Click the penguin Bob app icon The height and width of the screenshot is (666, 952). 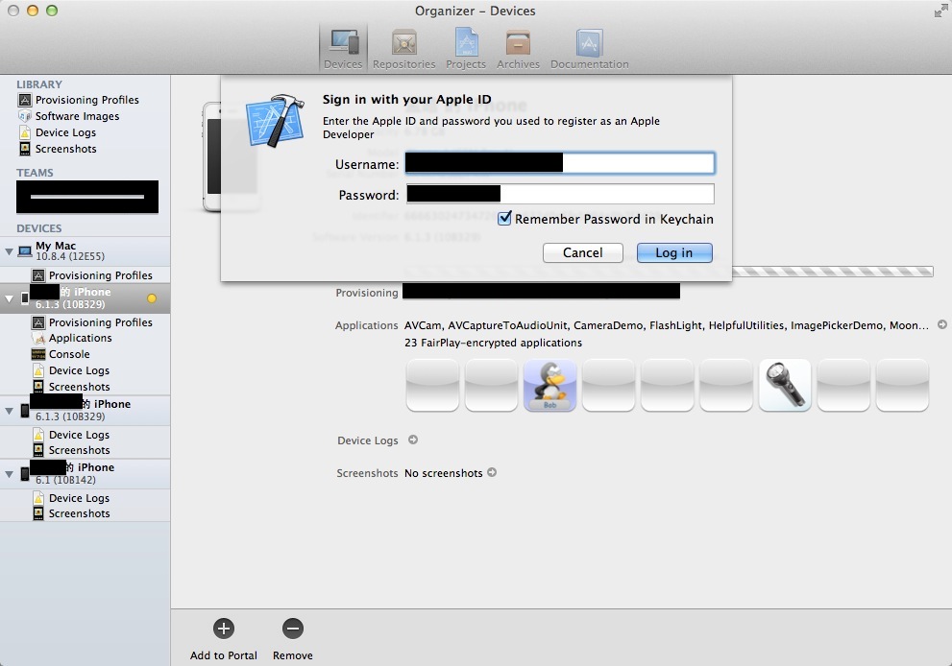tap(550, 386)
